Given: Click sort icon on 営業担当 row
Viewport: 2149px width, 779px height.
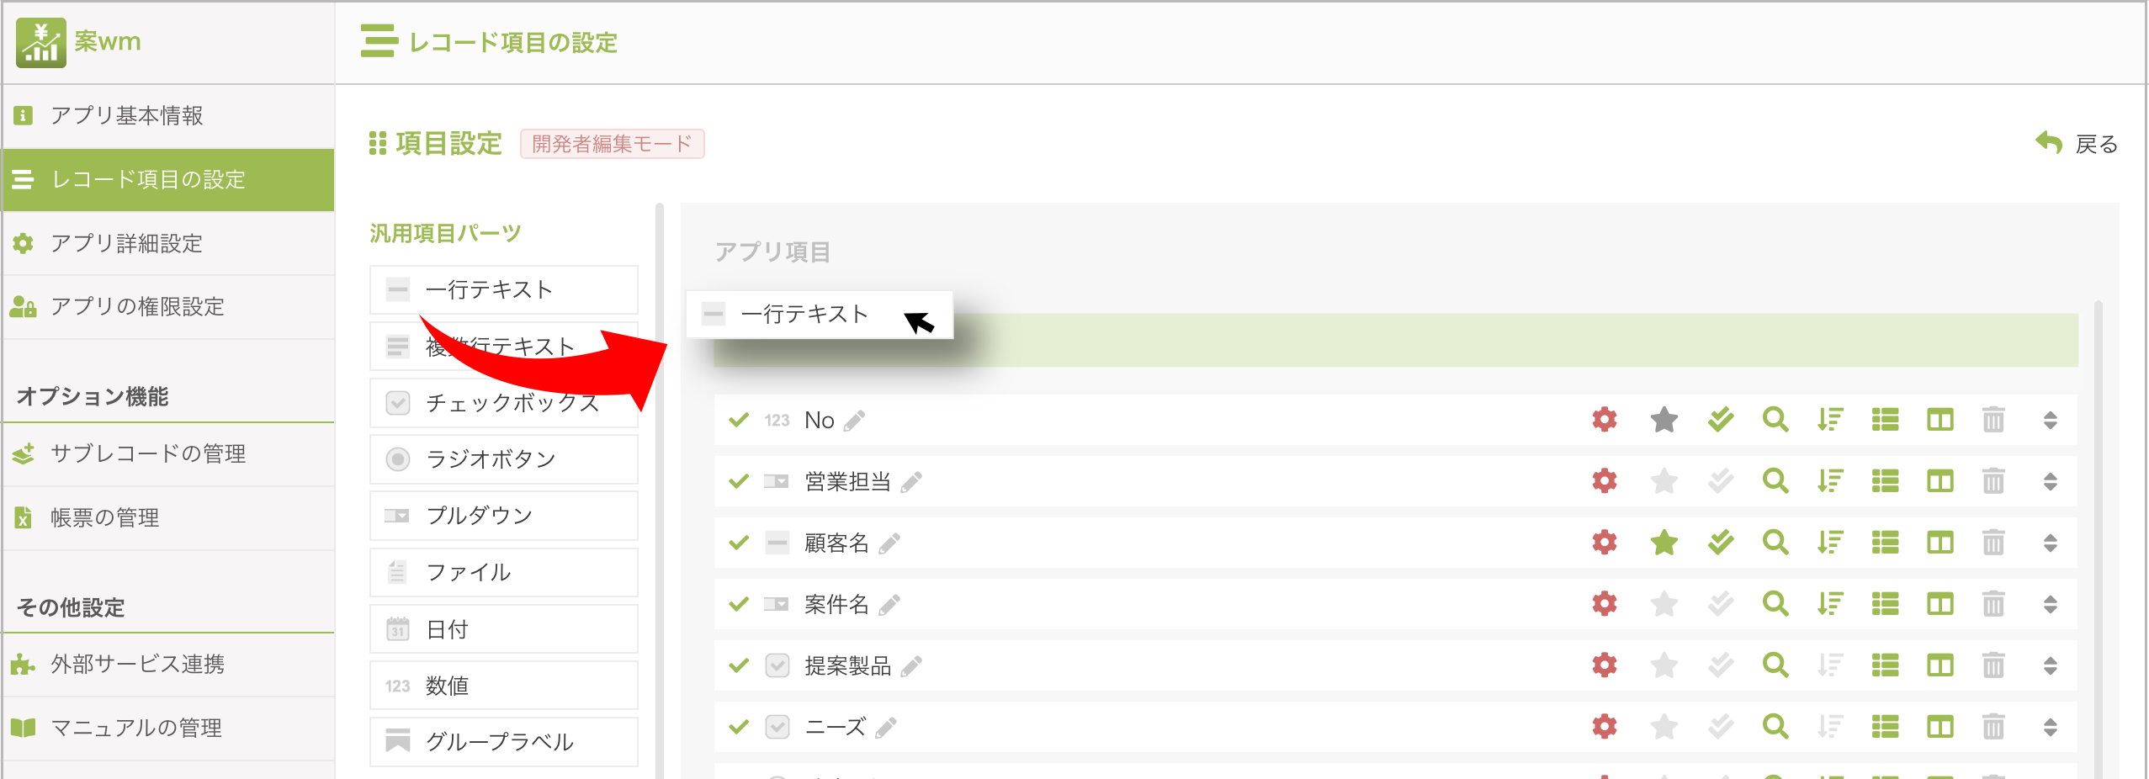Looking at the screenshot, I should coord(1830,481).
